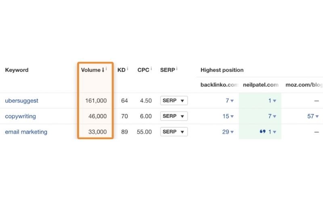Sort by the KD column header
Screen dimensions: 323x201
pos(122,70)
